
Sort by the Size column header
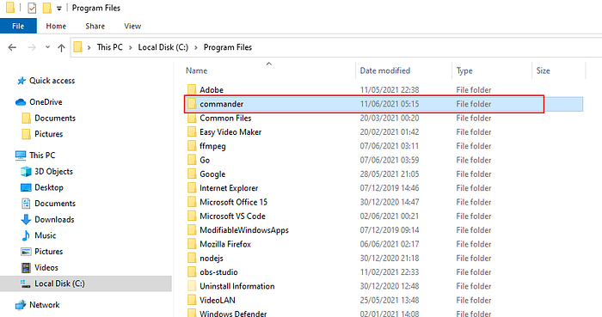(x=544, y=70)
